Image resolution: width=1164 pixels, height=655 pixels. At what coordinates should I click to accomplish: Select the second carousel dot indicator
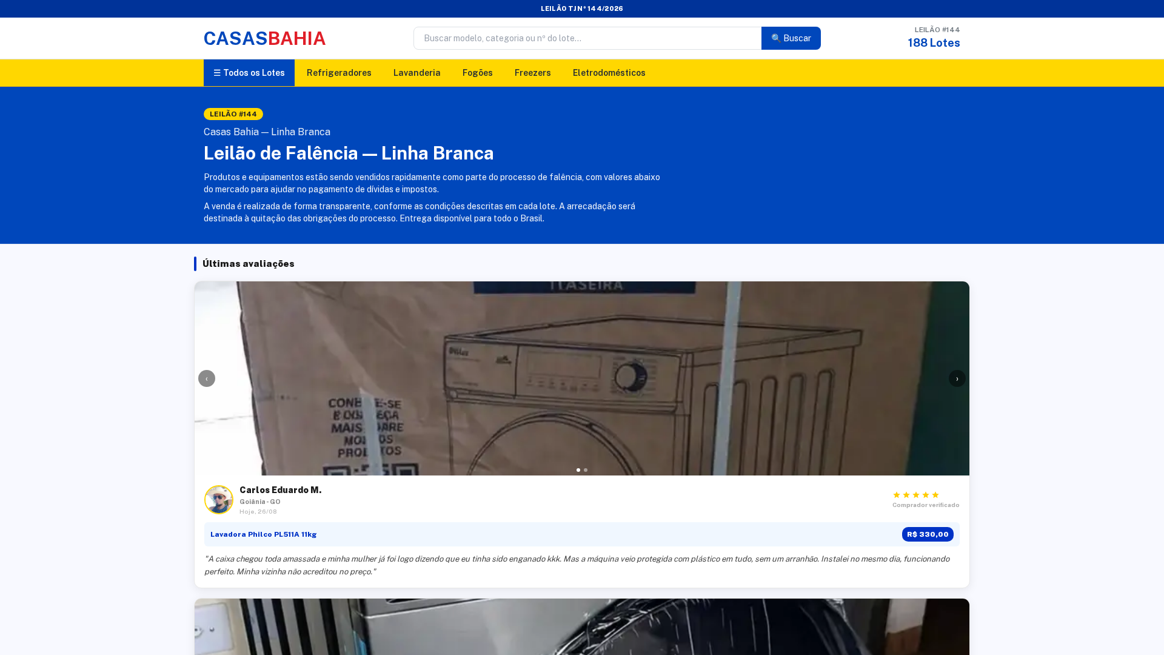pos(586,470)
